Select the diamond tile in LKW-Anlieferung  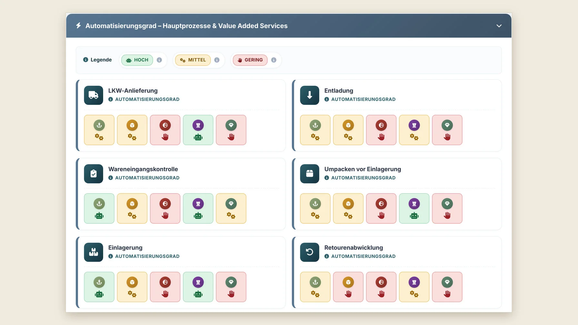click(x=231, y=130)
